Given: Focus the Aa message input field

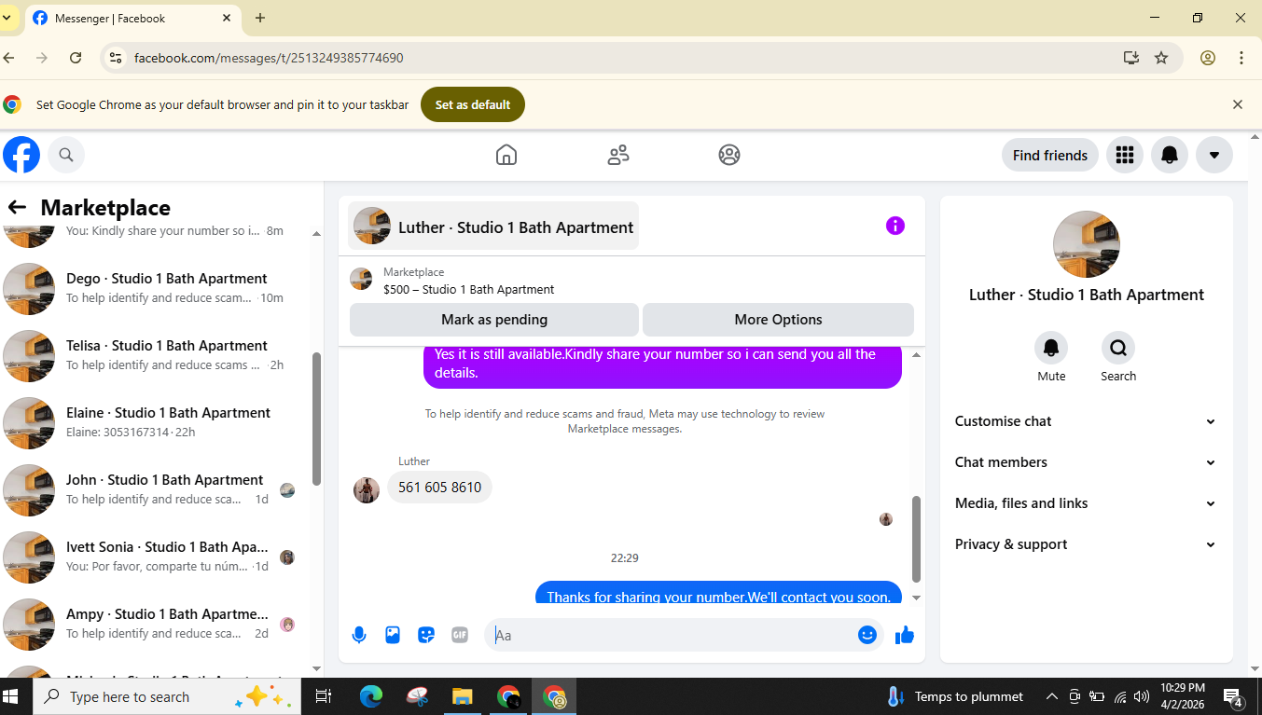Looking at the screenshot, I should (672, 635).
